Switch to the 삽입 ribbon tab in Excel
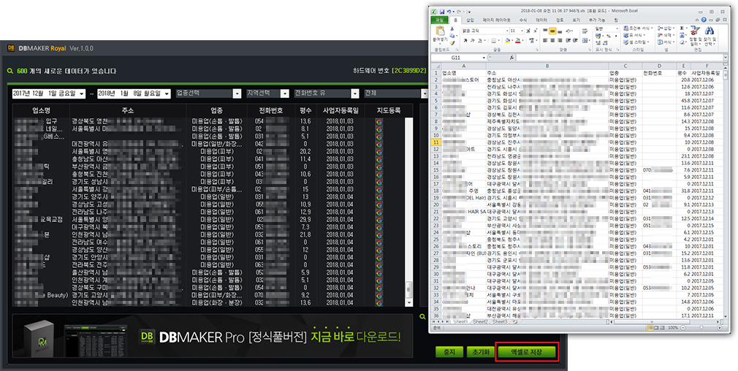This screenshot has height=371, width=738. (470, 20)
